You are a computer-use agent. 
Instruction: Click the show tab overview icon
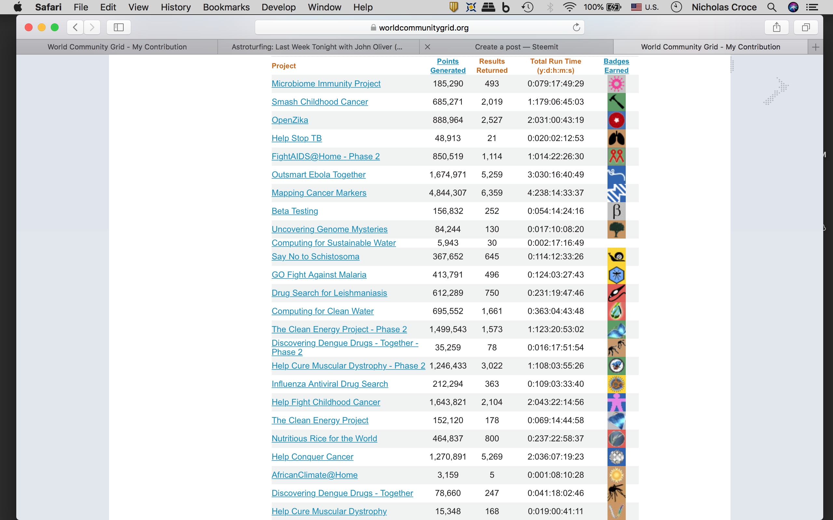coord(805,27)
